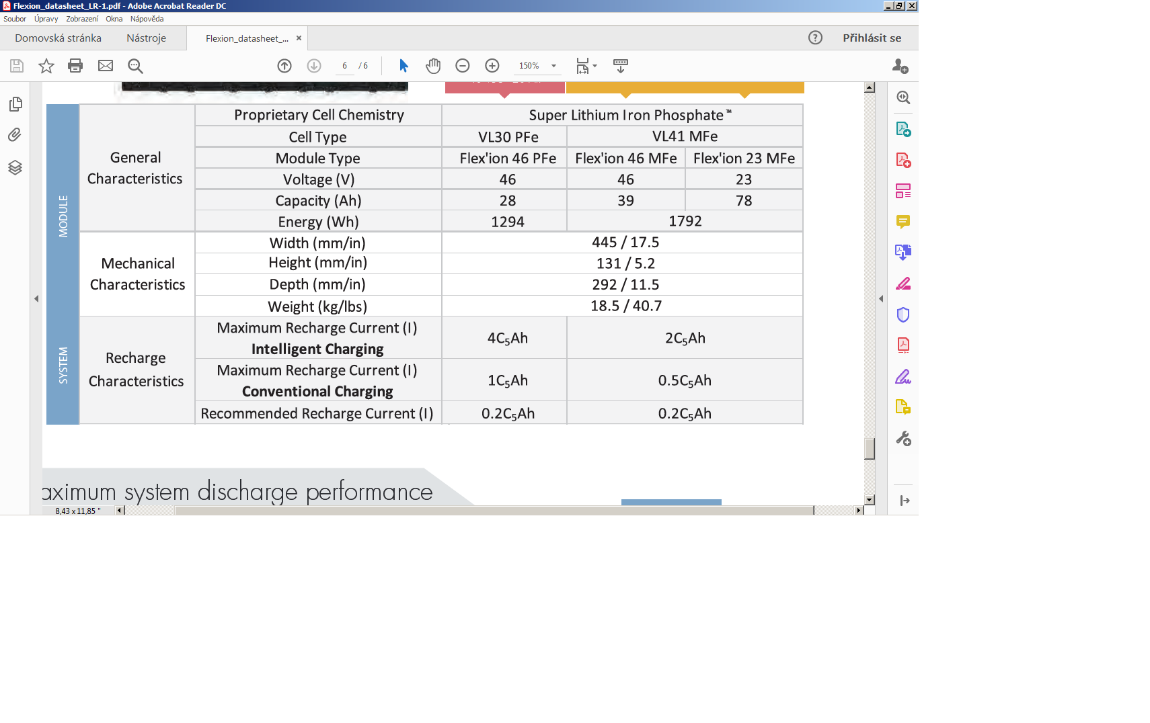Open Fill & Sign purple pen tool
The height and width of the screenshot is (723, 1150).
(903, 376)
